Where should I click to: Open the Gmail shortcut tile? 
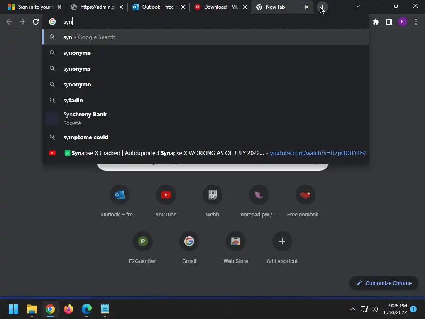click(189, 248)
